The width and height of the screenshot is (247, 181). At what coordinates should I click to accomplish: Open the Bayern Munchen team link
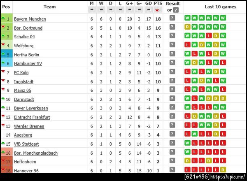pos(30,19)
